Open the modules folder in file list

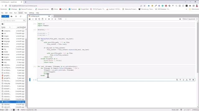click(x=13, y=55)
